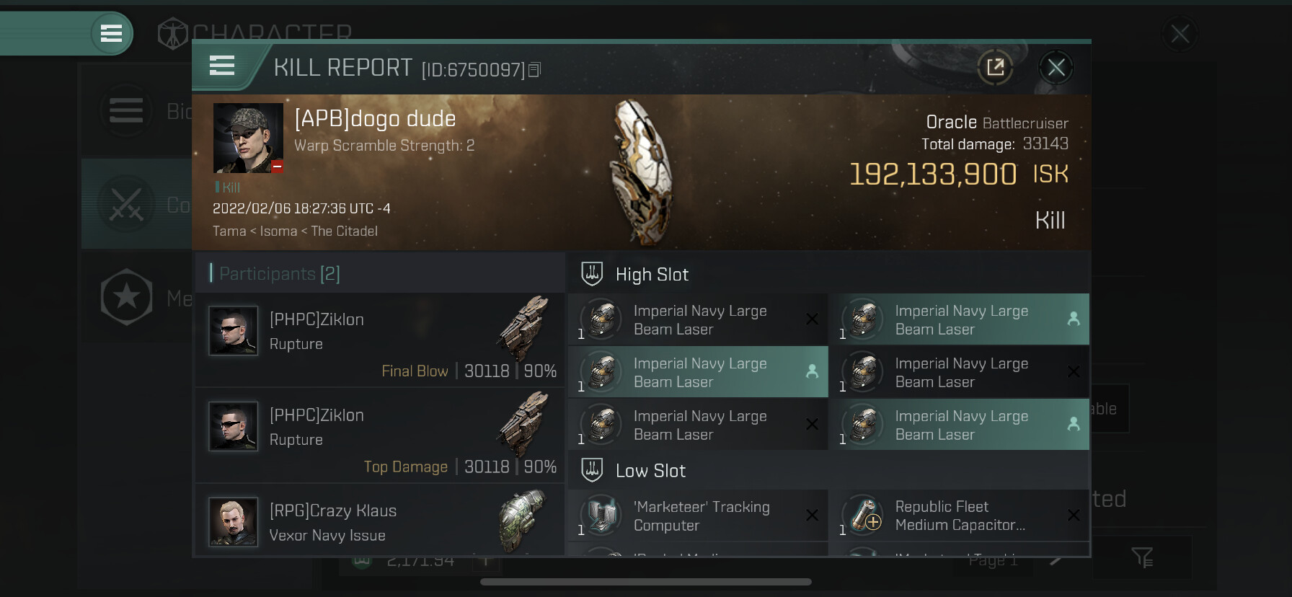The width and height of the screenshot is (1292, 597).
Task: Click the High Slot section icon
Action: (x=592, y=274)
